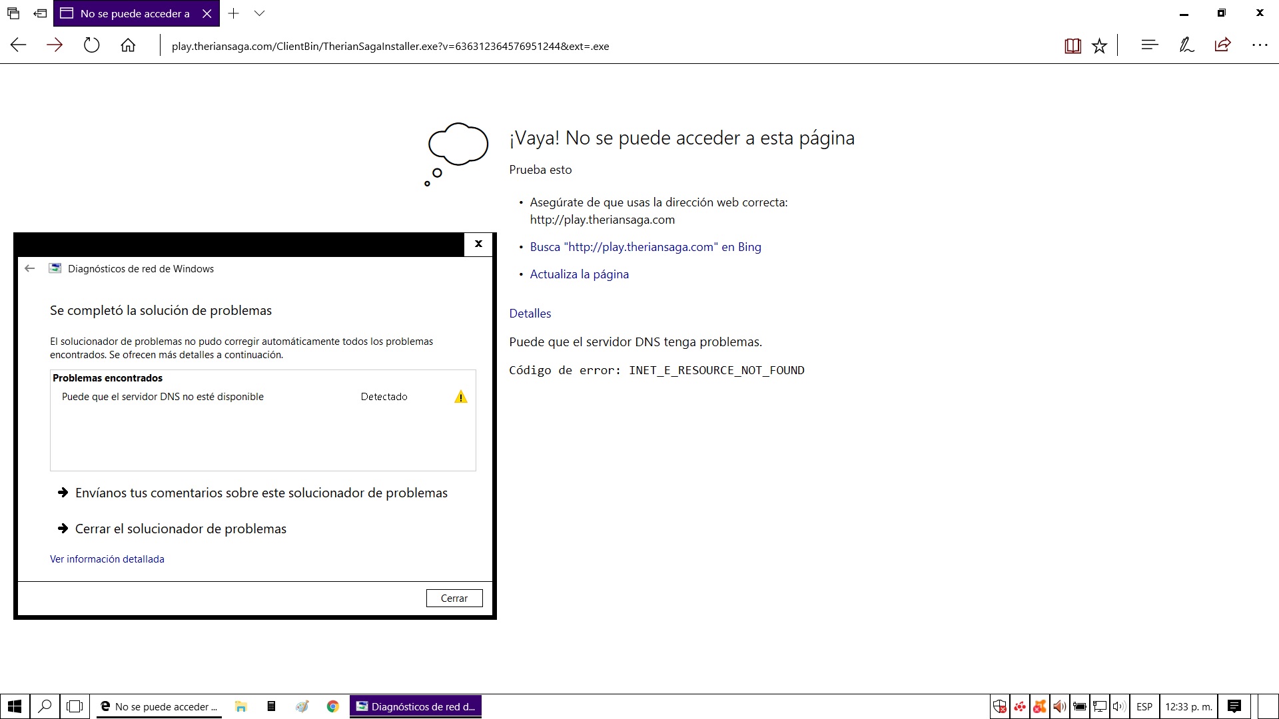Viewport: 1279px width, 719px height.
Task: Make a web note with pen icon
Action: [x=1186, y=45]
